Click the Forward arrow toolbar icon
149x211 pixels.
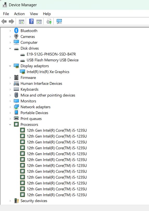tap(11, 21)
